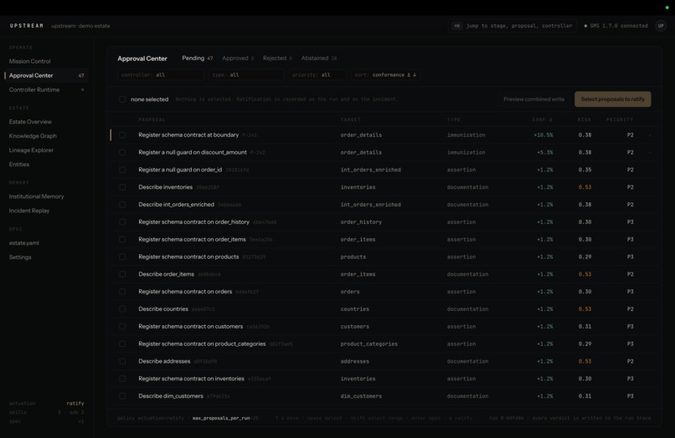Viewport: 675px width, 438px height.
Task: Click the UPSTREAM logo
Action: (x=27, y=26)
